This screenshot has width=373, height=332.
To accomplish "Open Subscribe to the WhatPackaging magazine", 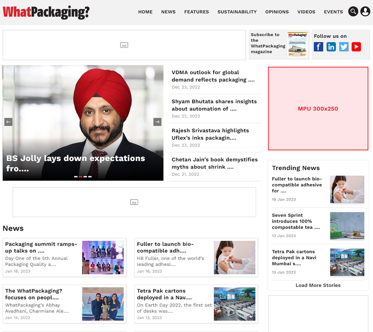I will tap(268, 43).
